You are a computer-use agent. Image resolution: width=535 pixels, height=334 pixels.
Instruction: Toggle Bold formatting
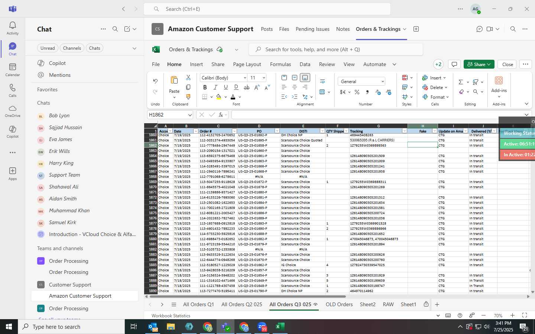tap(205, 87)
